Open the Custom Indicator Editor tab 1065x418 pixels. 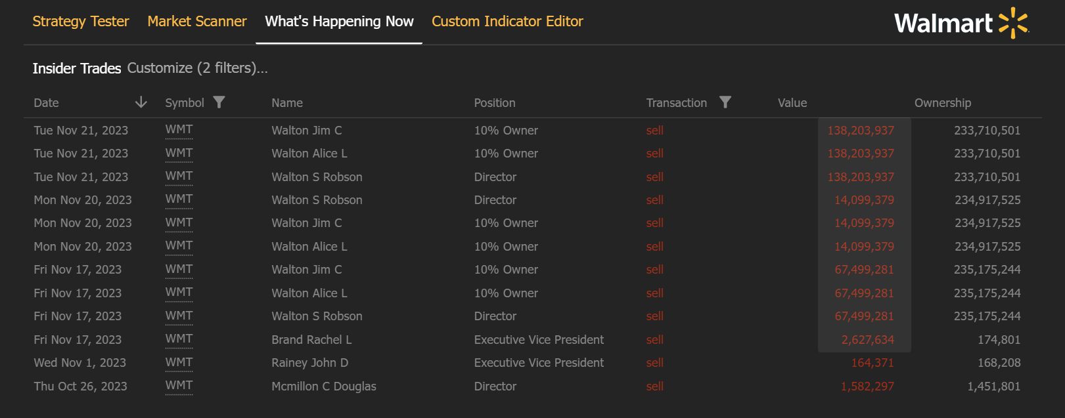tap(507, 22)
